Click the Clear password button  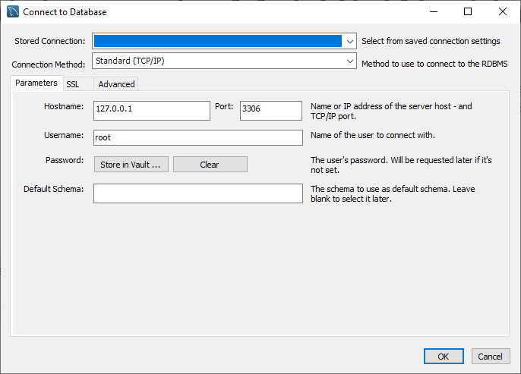(210, 165)
